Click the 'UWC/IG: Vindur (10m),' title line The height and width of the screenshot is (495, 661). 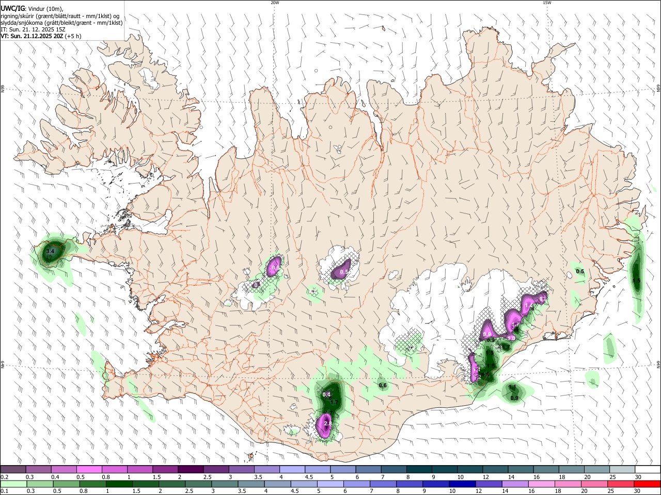32,9
